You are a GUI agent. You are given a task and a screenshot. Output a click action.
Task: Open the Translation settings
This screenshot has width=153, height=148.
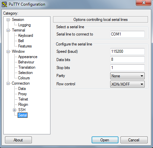point(27,67)
